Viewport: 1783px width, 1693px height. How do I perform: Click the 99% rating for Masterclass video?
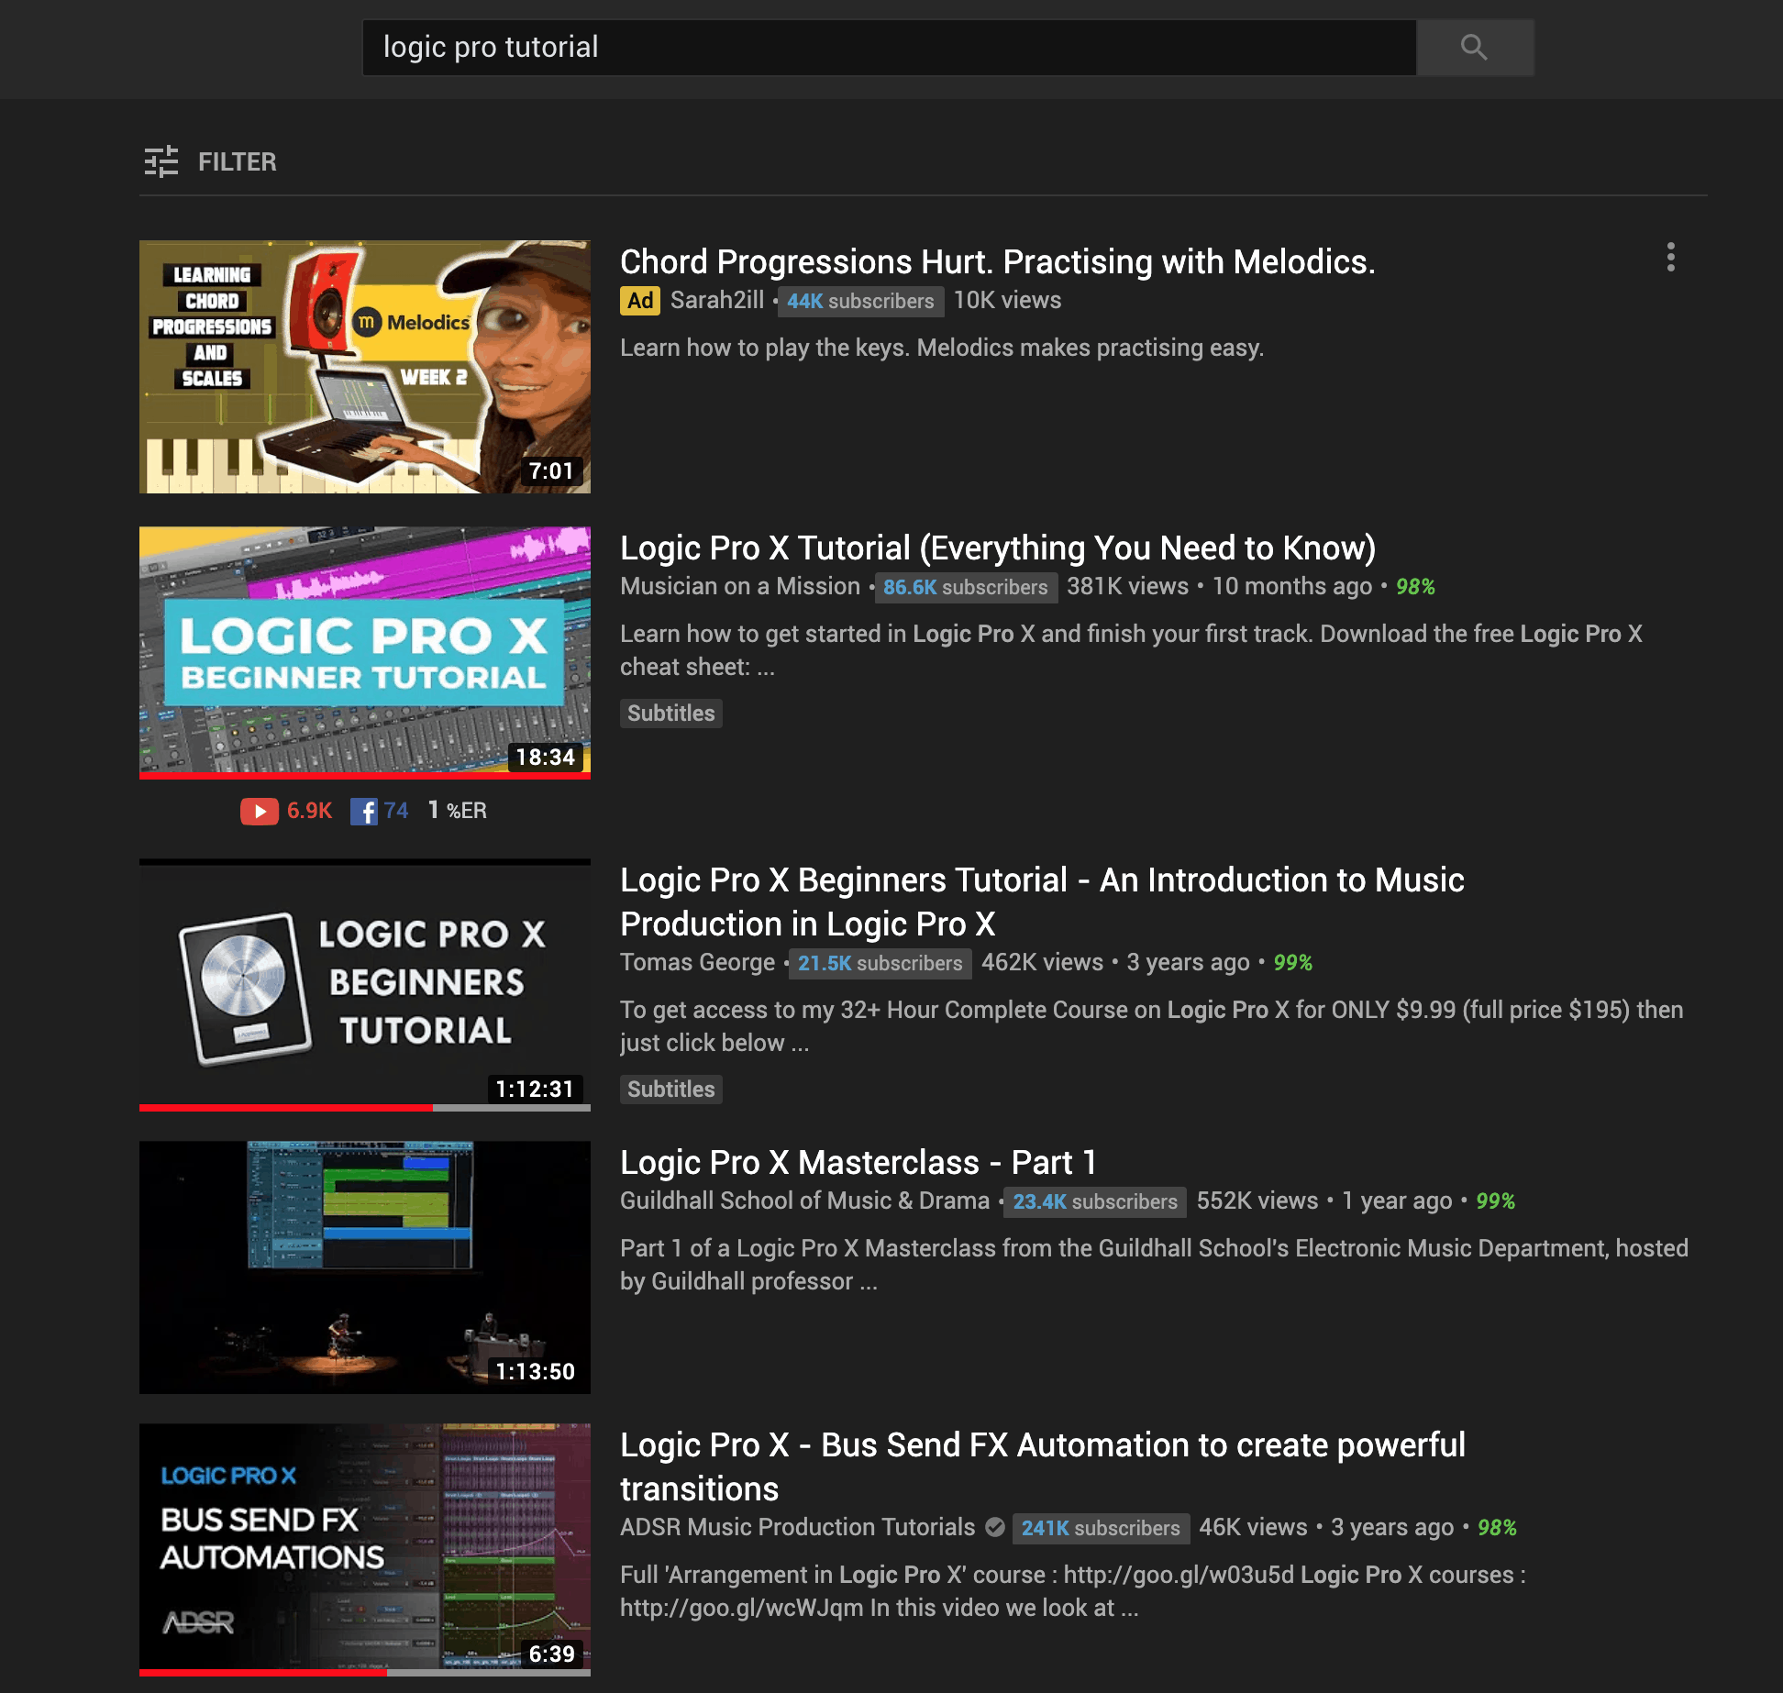[1496, 1201]
